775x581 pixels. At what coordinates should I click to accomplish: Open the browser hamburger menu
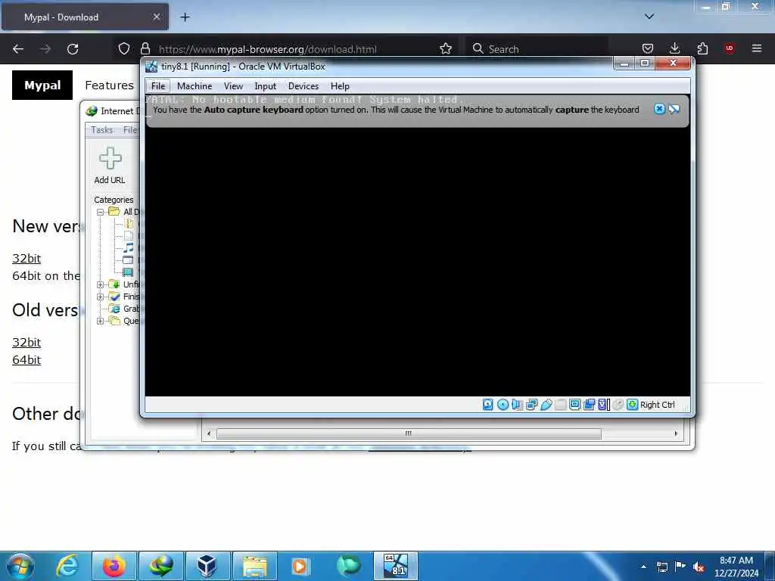point(757,48)
